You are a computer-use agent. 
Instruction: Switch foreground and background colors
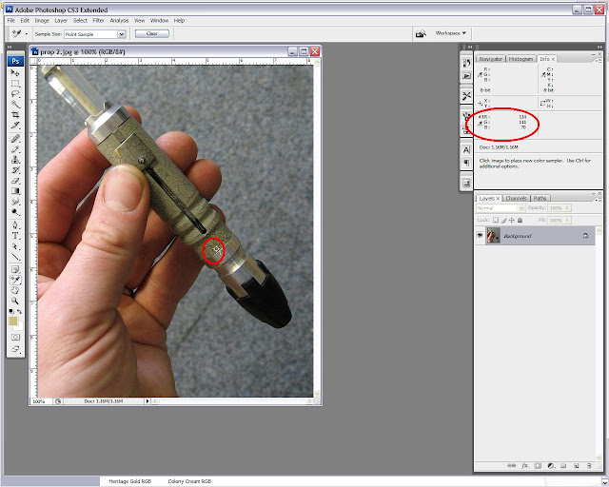19,311
